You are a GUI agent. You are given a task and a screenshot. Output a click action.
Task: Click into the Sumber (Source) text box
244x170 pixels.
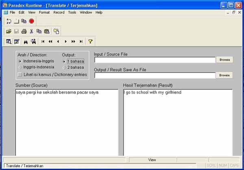coord(67,122)
